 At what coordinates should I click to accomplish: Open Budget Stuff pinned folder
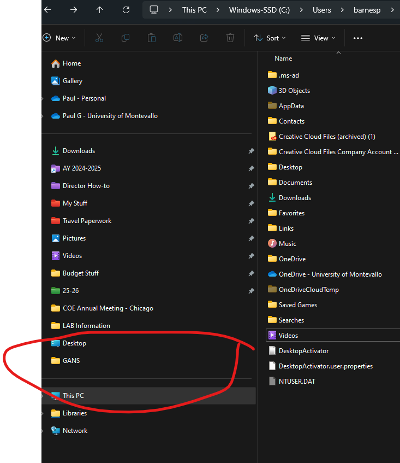(75, 273)
